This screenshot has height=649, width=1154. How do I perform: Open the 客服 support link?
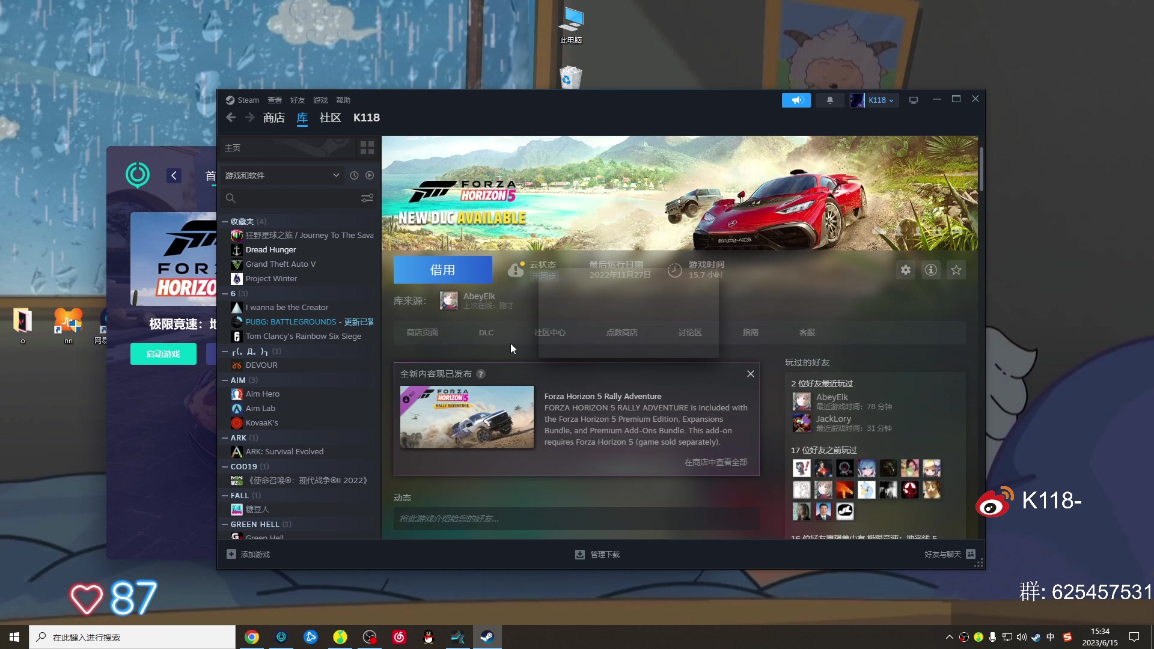[x=807, y=332]
